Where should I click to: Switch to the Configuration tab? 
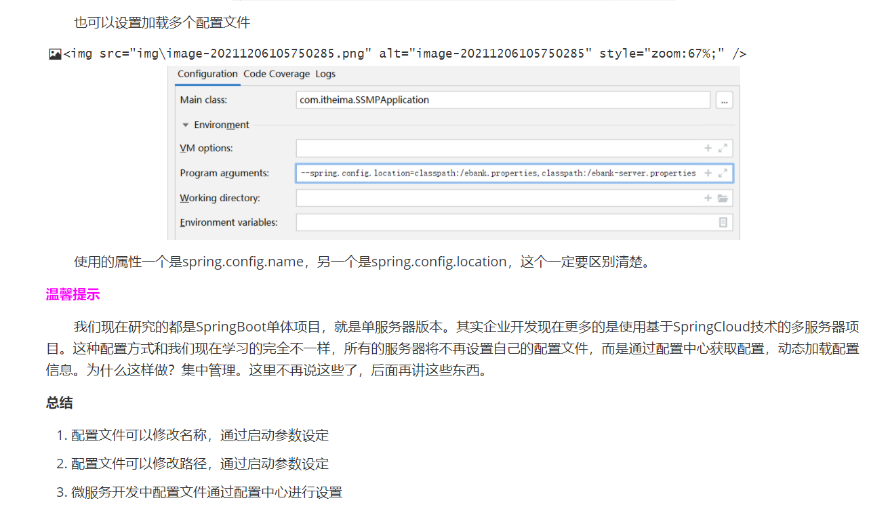(x=207, y=74)
